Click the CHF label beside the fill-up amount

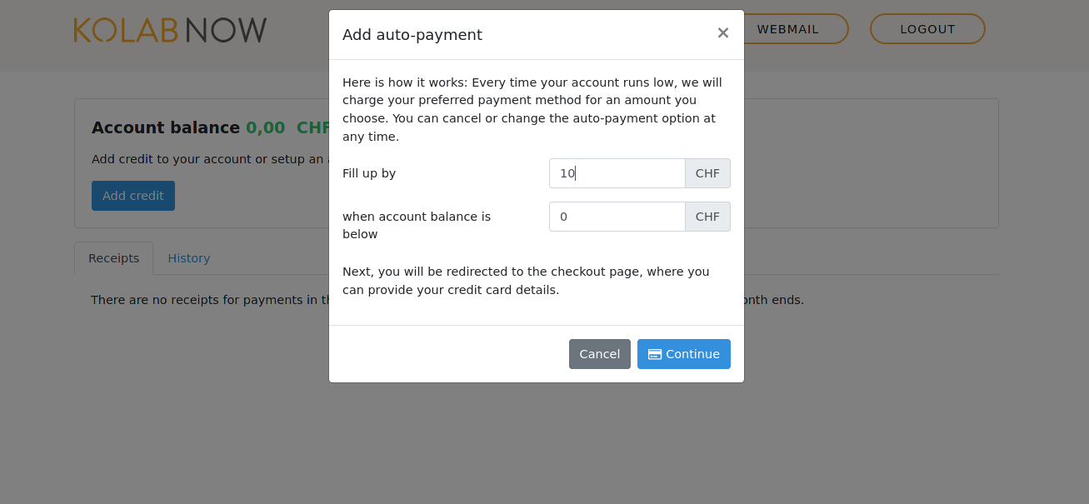pos(707,172)
